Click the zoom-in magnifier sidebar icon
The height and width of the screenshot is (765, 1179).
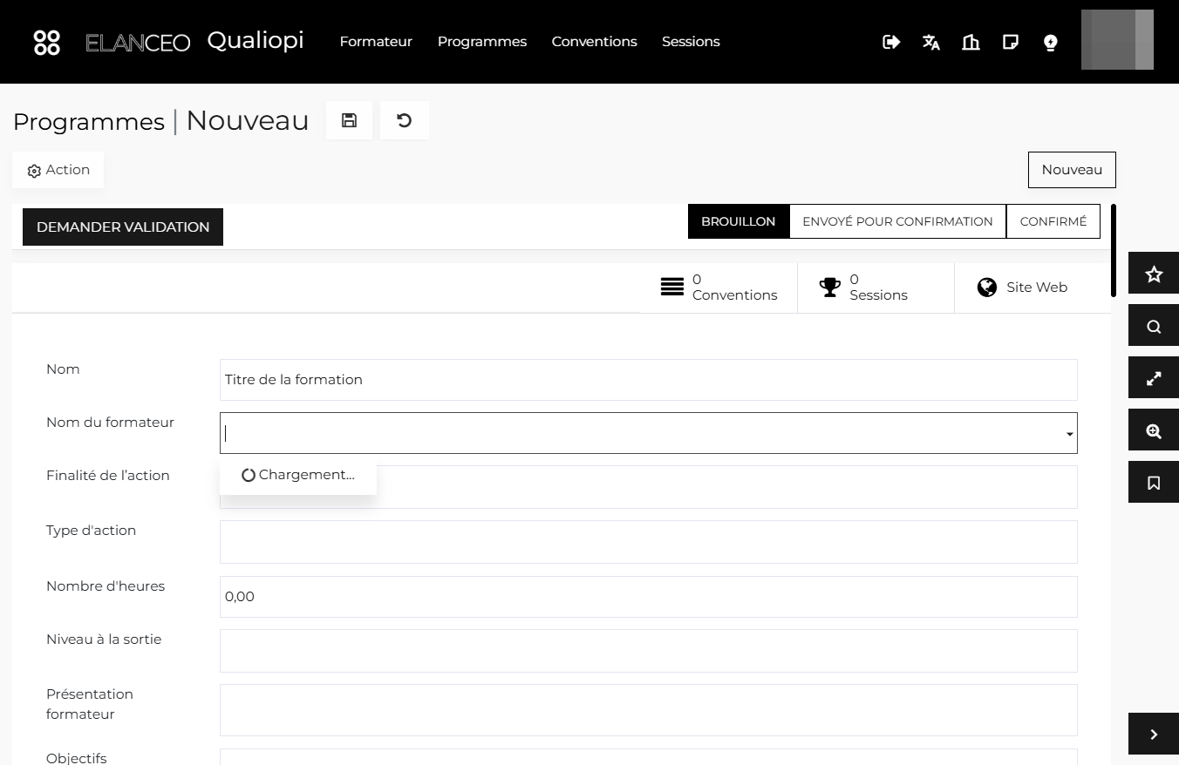pos(1154,431)
